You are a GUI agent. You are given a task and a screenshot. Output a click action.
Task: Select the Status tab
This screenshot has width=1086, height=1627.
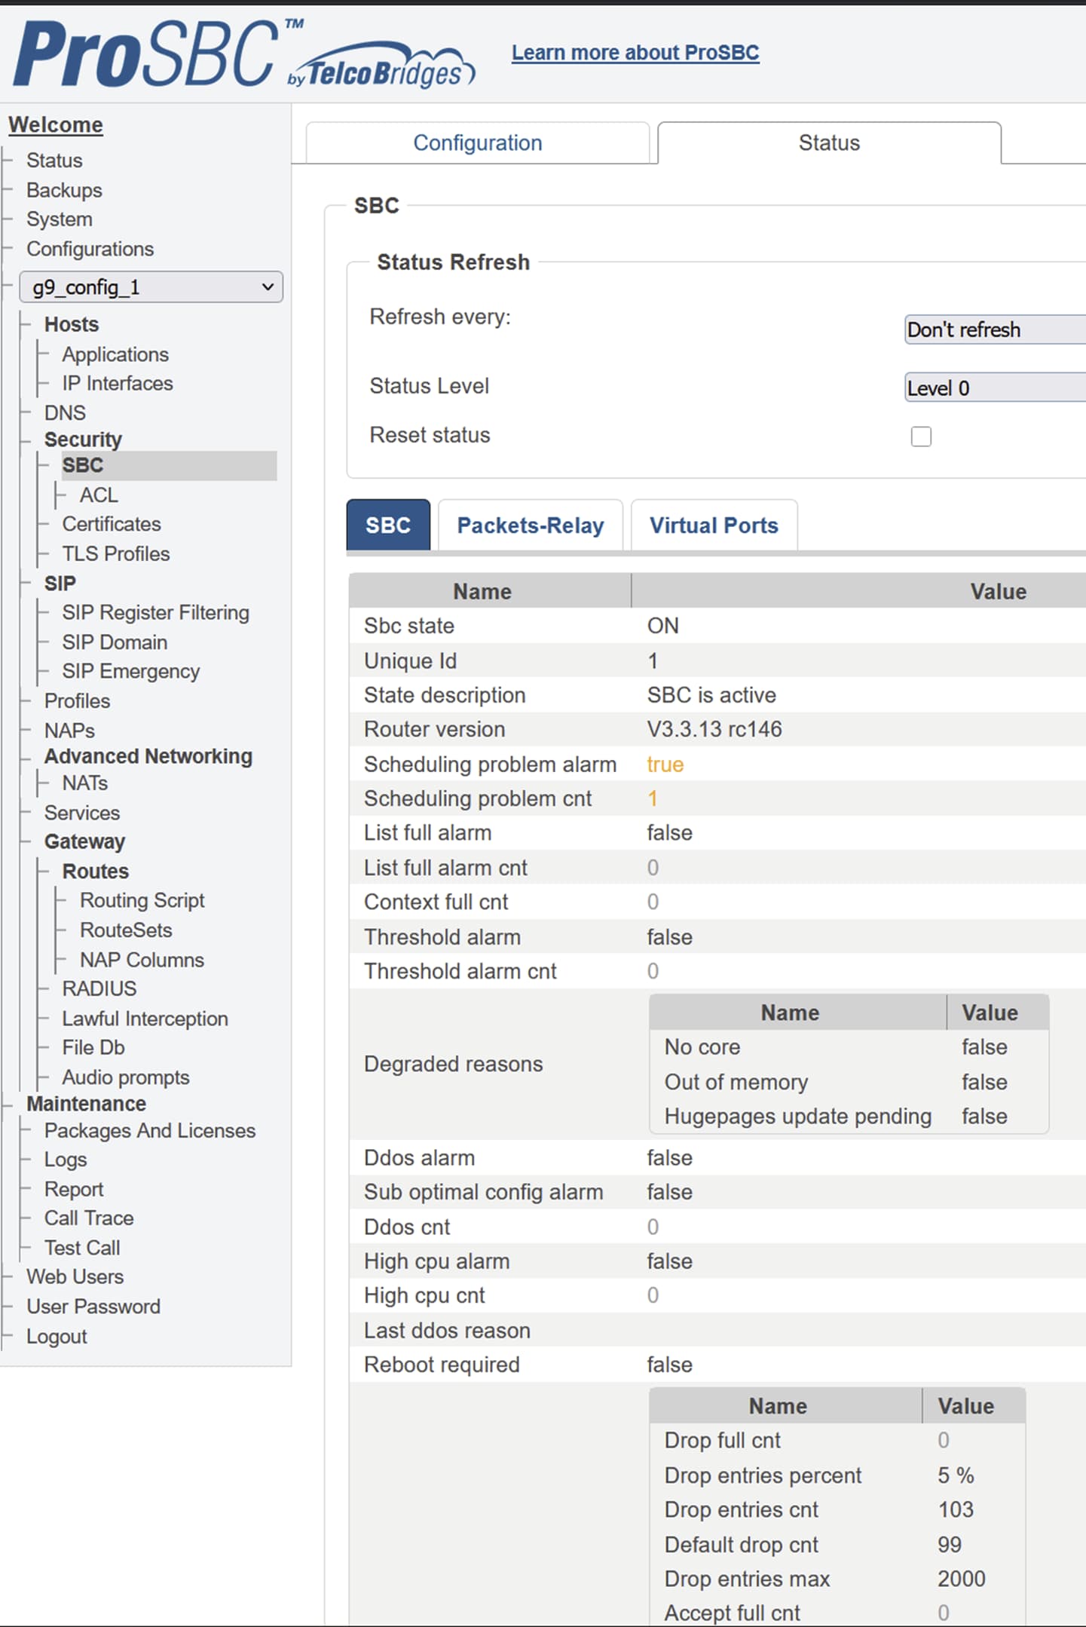click(x=828, y=143)
